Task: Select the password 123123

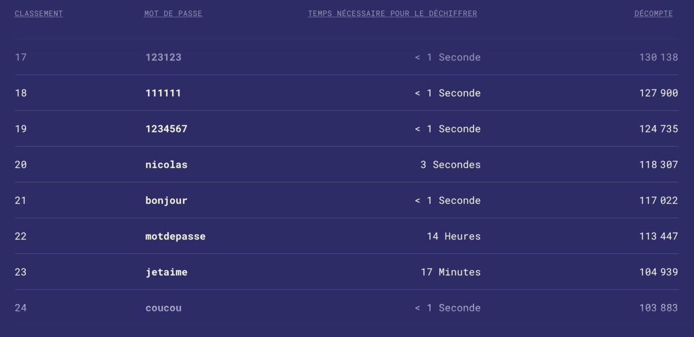Action: [x=164, y=58]
